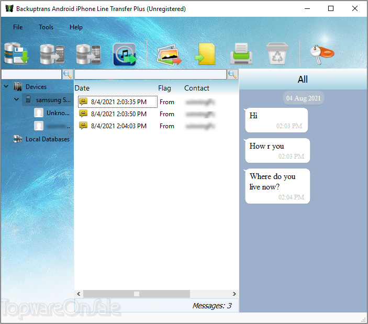Click the iTunes backup import icon
This screenshot has width=368, height=324.
pos(125,54)
